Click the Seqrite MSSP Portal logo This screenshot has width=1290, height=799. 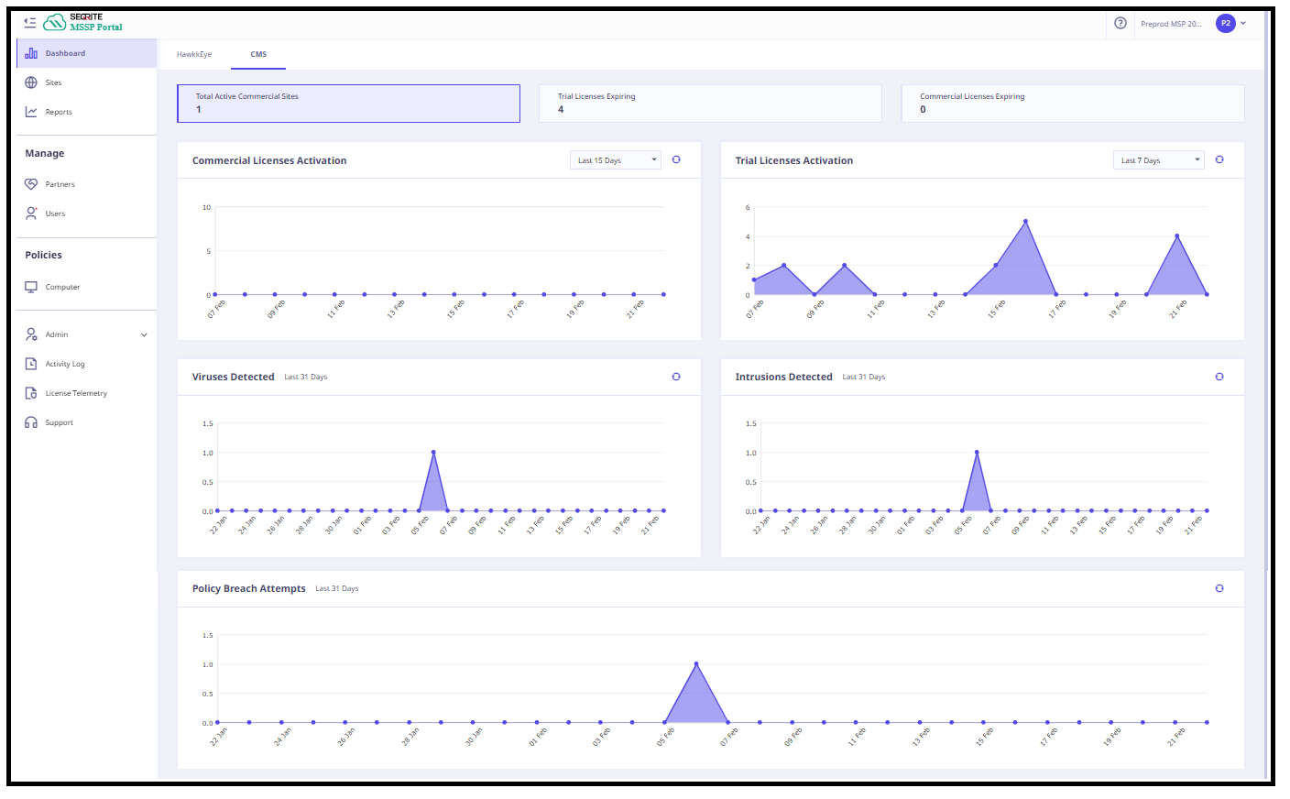pos(82,23)
